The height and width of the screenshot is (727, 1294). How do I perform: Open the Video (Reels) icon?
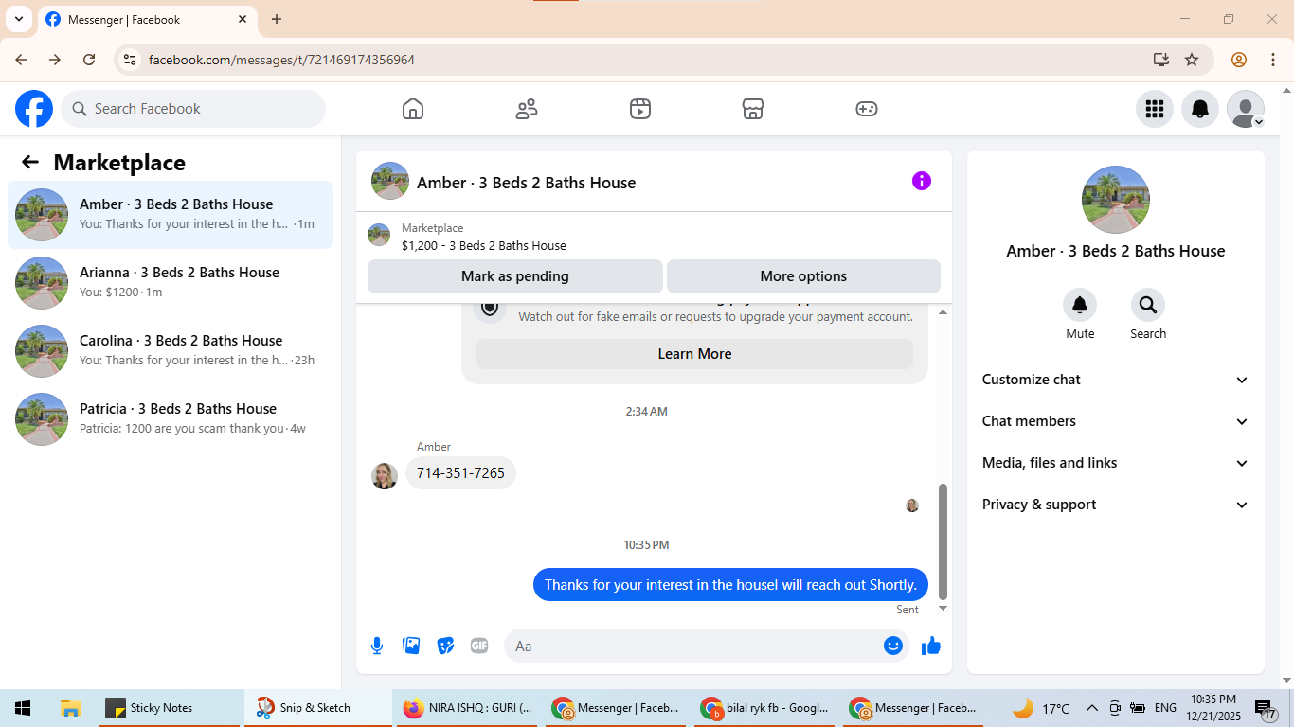[640, 109]
